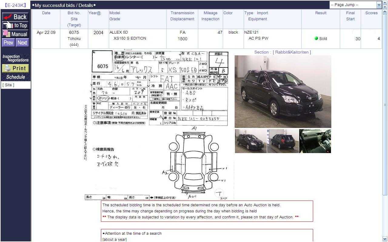Screen dimensions: 388x242
Task: Click the AC PS PW equipment text
Action: [258, 38]
